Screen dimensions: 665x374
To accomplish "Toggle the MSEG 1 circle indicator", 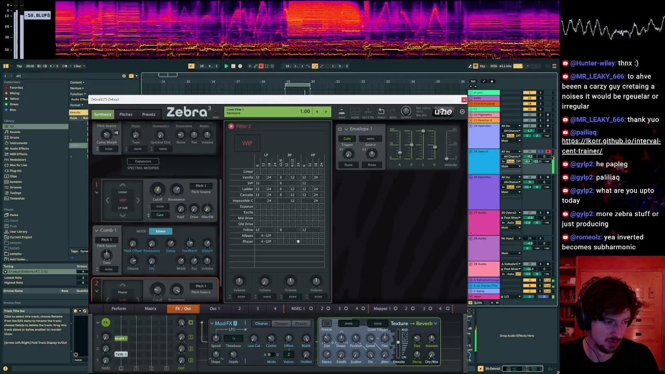I will point(311,309).
